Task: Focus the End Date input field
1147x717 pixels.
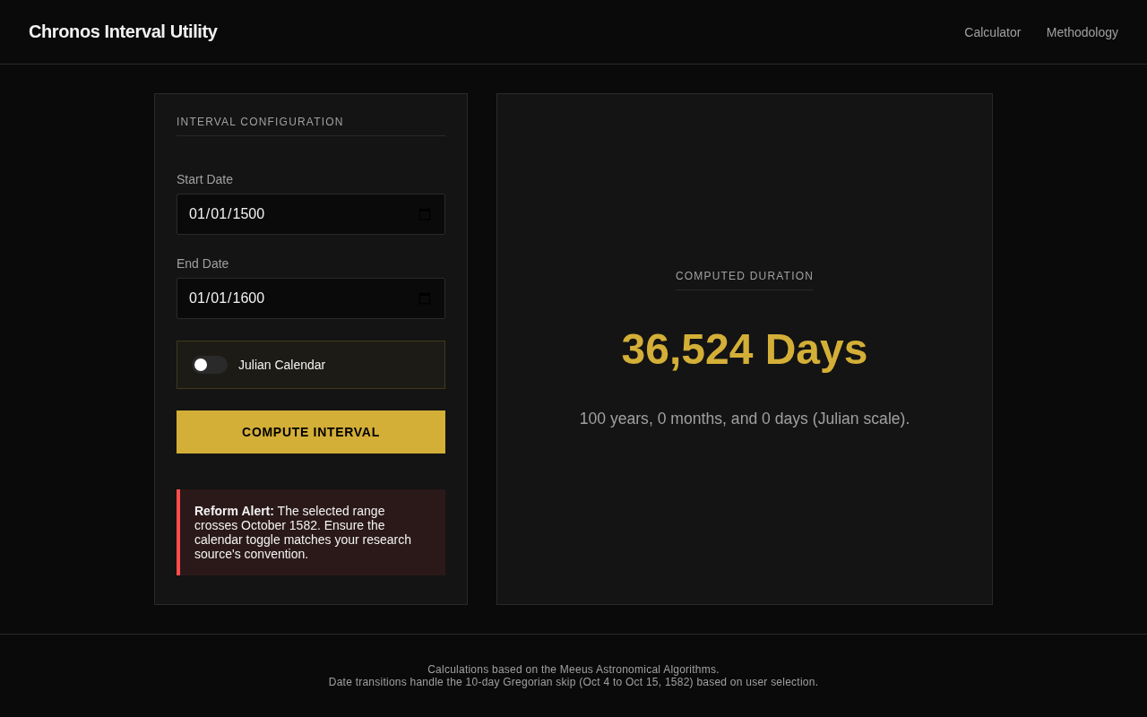Action: pos(311,298)
